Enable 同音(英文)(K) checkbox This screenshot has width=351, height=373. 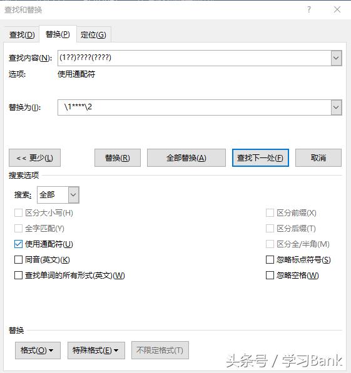pyautogui.click(x=18, y=260)
